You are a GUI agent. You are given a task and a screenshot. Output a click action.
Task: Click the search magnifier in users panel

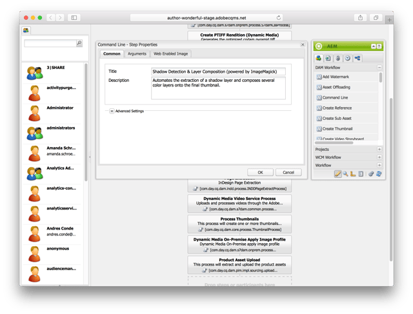(79, 43)
